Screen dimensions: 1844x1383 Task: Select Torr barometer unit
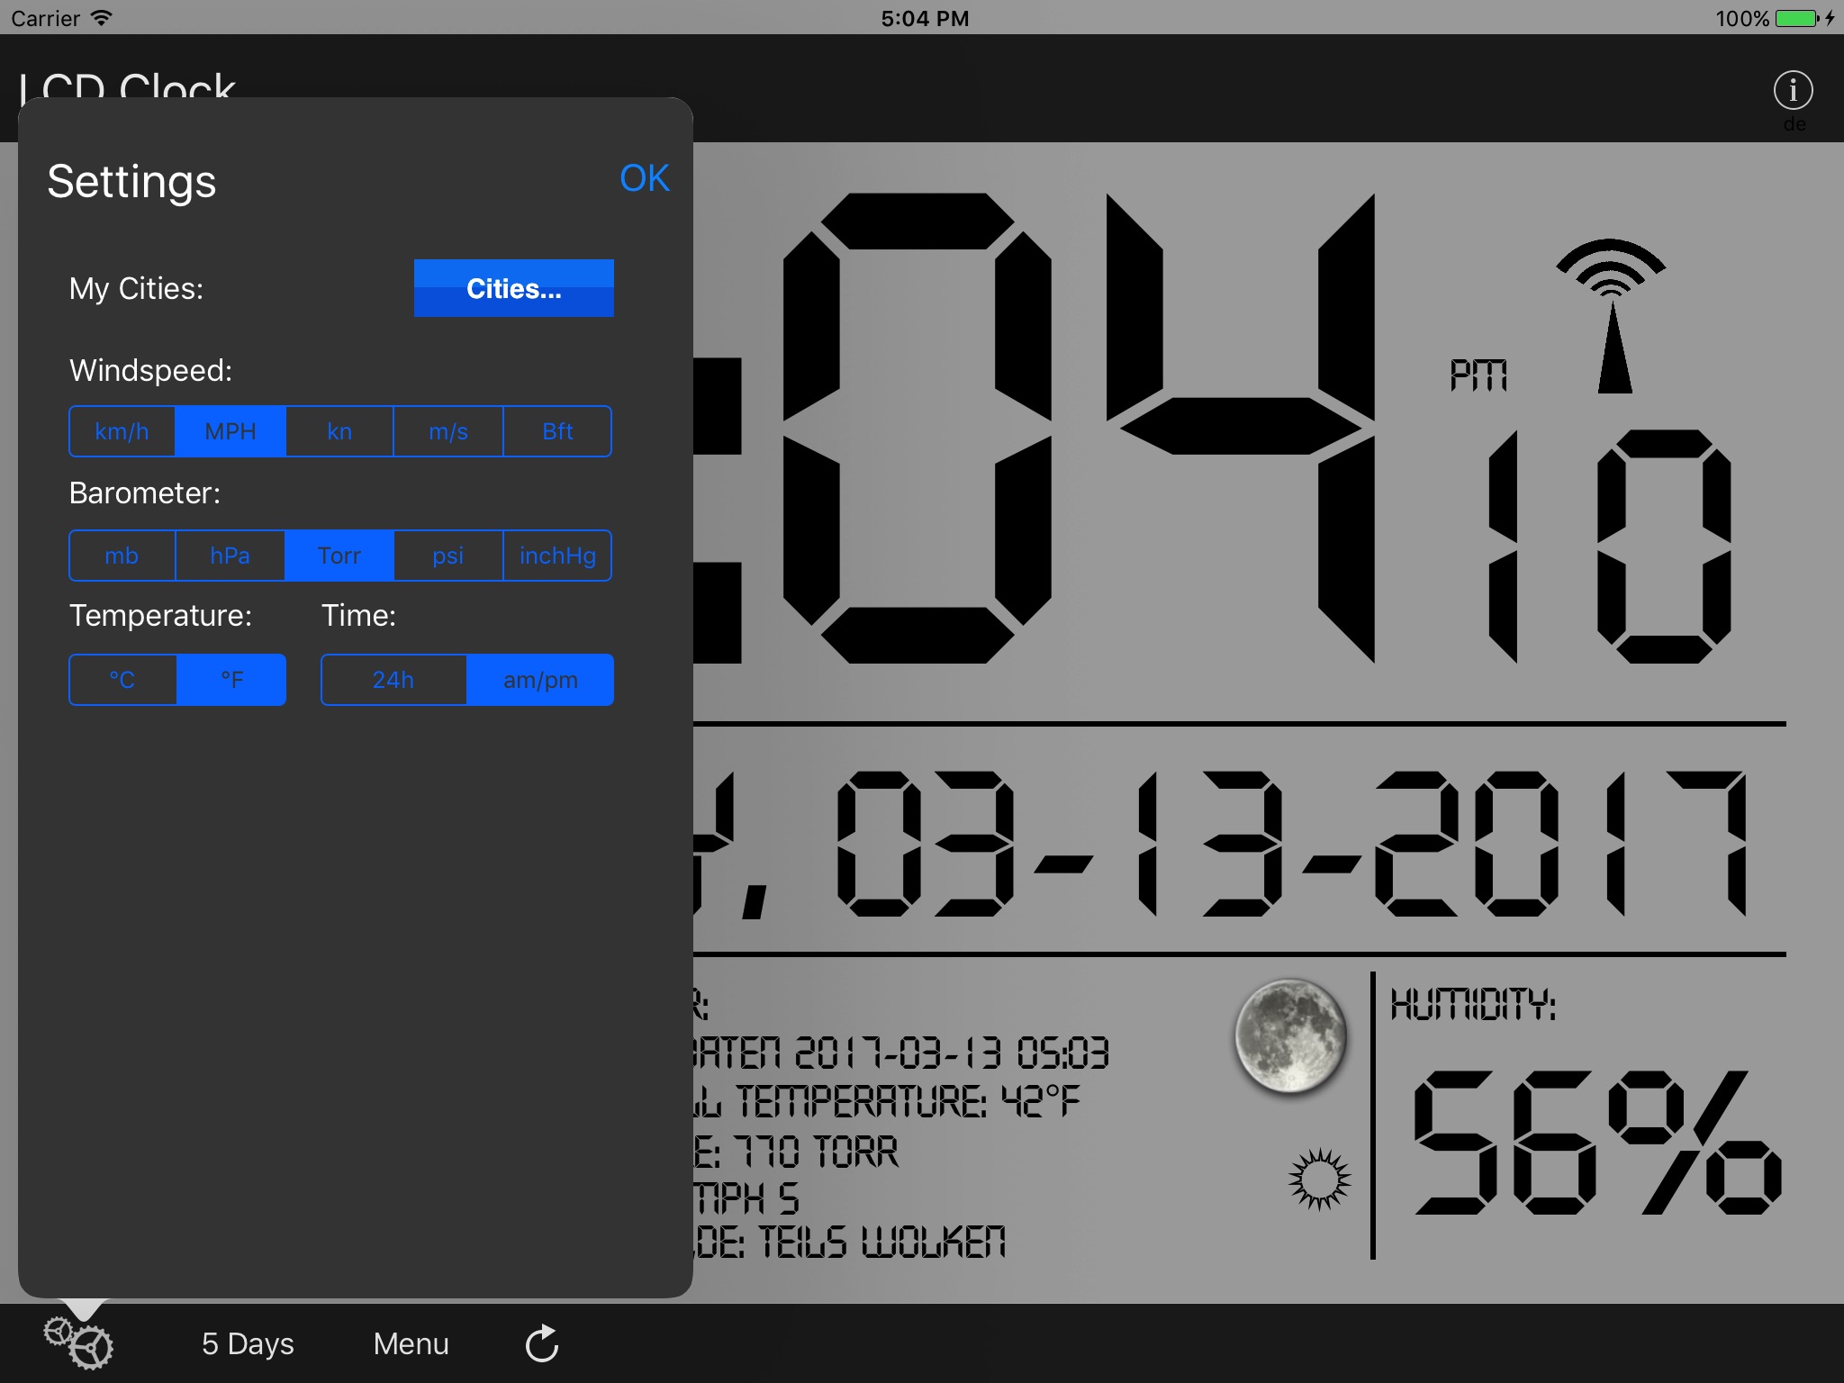[339, 554]
